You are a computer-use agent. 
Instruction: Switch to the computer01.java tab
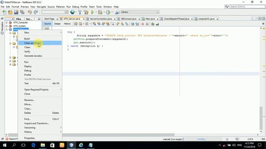click(x=206, y=19)
